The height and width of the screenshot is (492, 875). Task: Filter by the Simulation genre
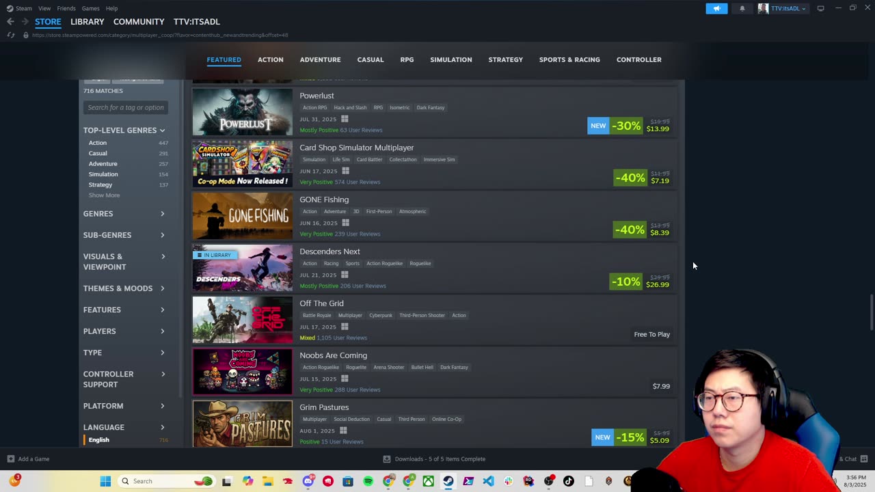pos(103,174)
